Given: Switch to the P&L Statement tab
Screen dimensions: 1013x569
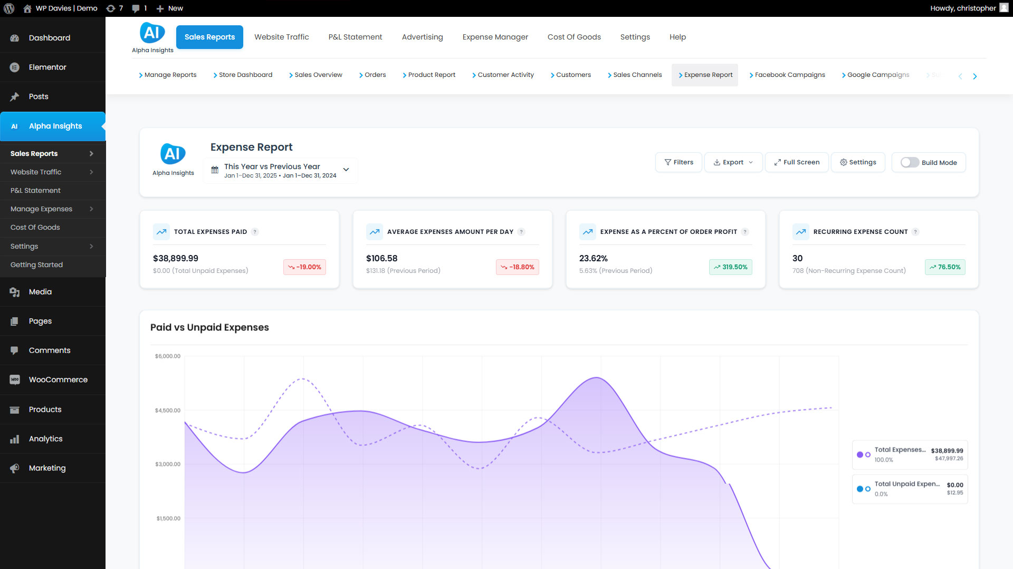Looking at the screenshot, I should [355, 37].
